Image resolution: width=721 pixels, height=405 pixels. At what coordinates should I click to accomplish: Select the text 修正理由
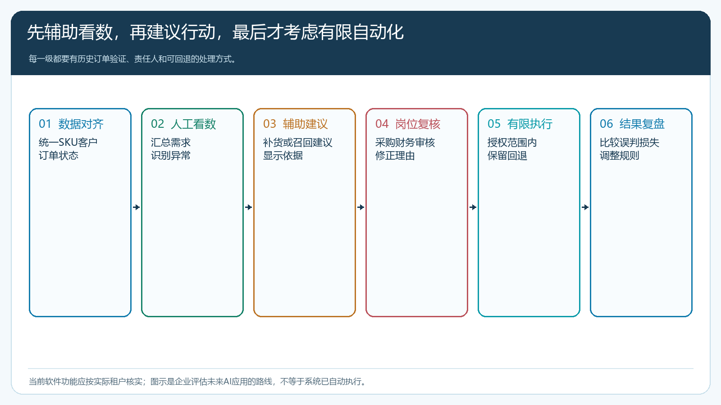395,155
